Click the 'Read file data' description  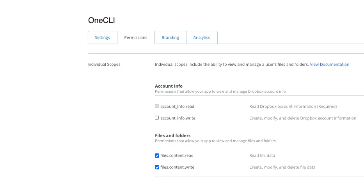[262, 155]
